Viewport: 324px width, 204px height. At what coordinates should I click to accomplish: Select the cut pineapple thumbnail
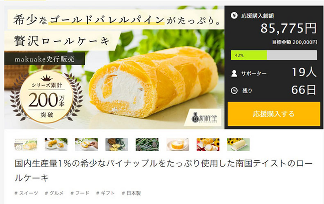(x=117, y=145)
